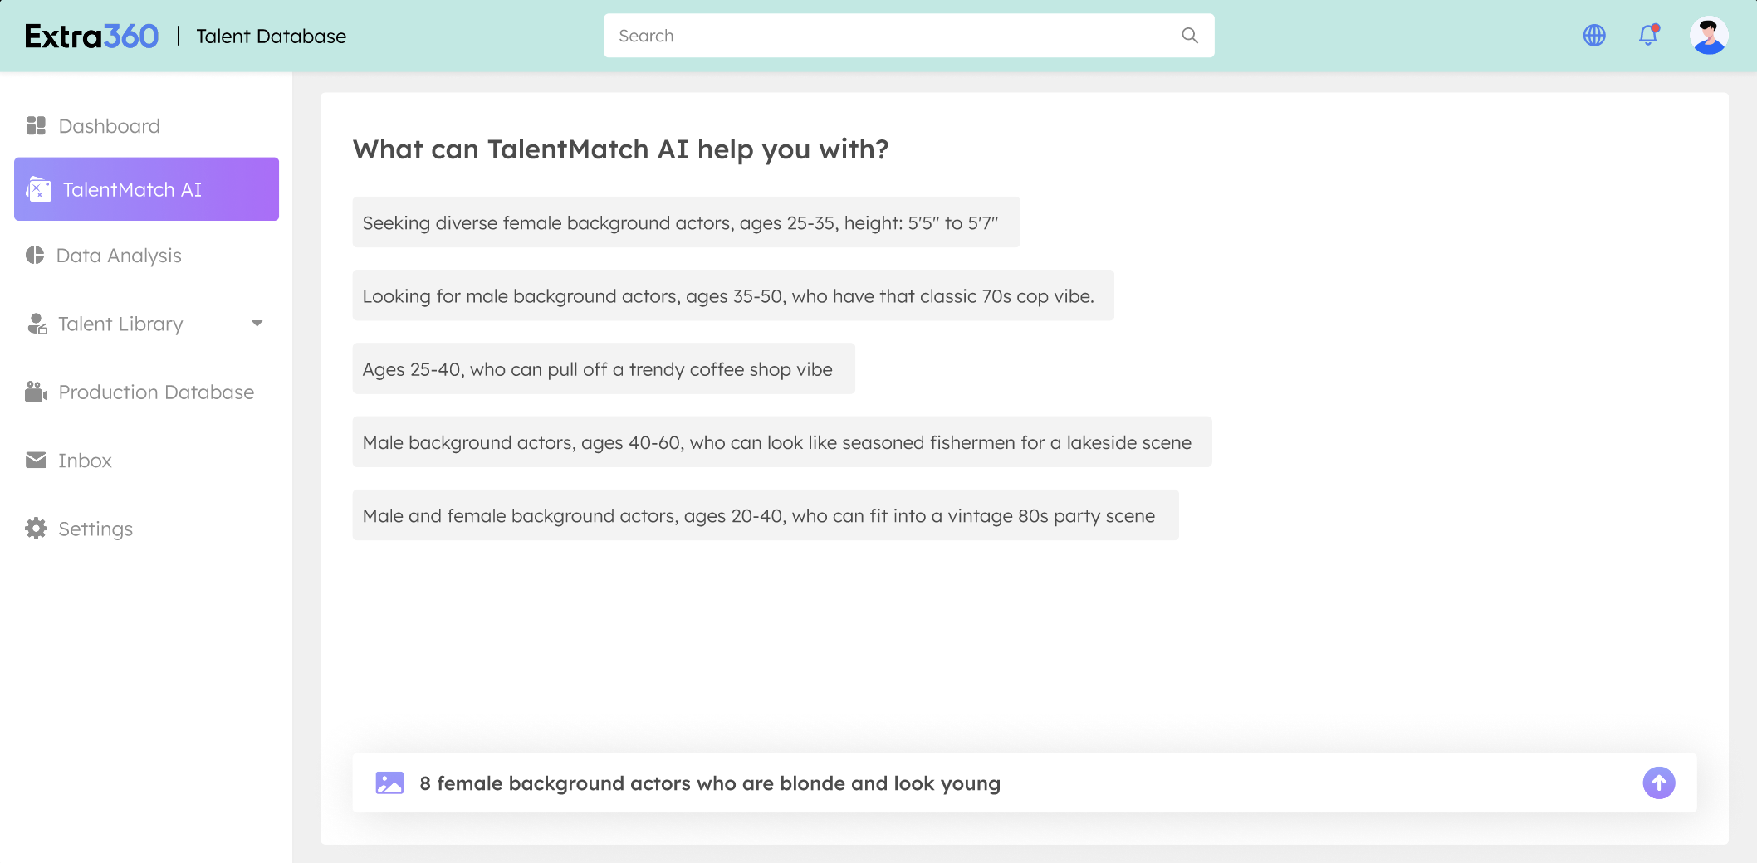Open the notifications bell
Screen dimensions: 1757x863
tap(1648, 35)
